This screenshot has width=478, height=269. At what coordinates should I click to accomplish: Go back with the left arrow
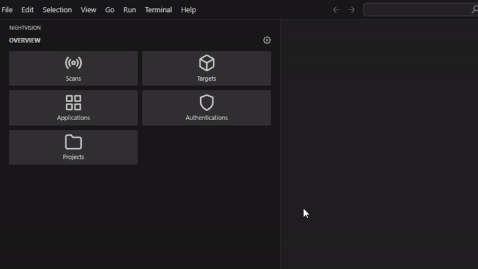click(x=336, y=10)
